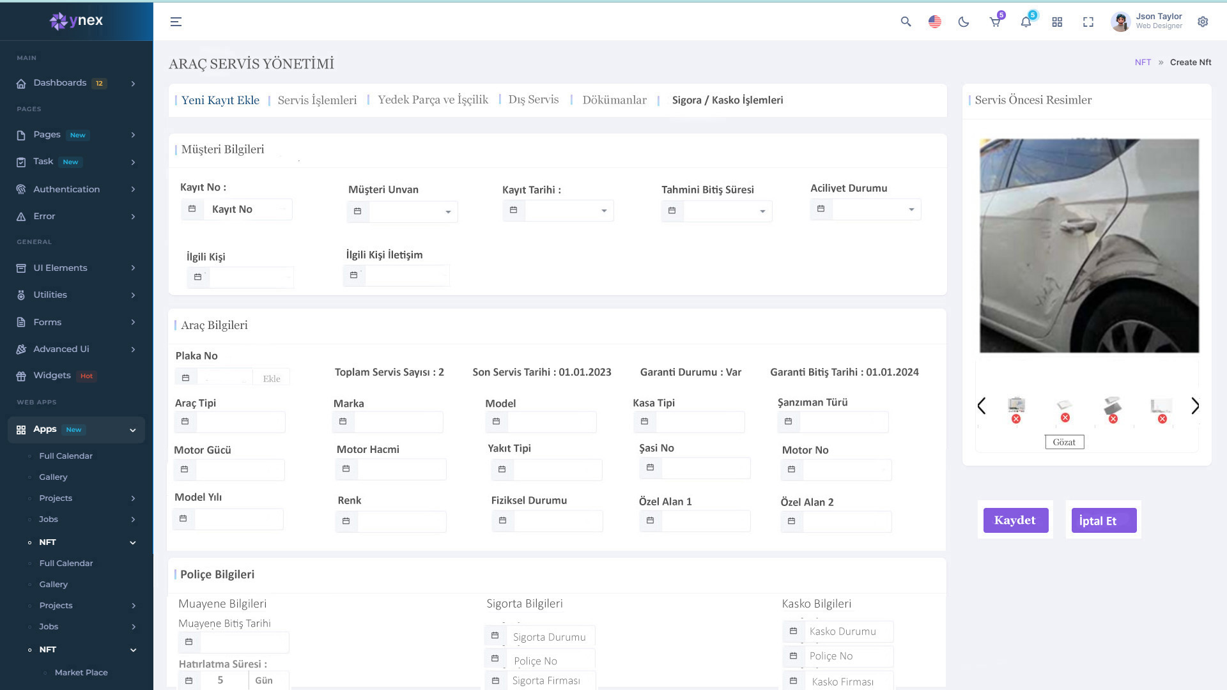Open Kayıt Tarihi dropdown

point(558,210)
